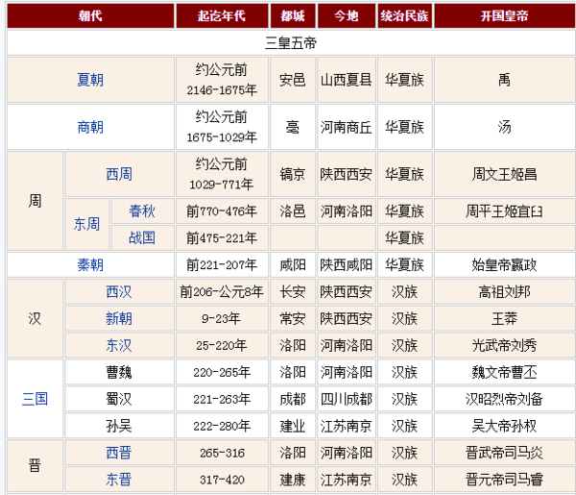Click the 禹 founder cell
This screenshot has height=495, width=576.
pos(505,80)
